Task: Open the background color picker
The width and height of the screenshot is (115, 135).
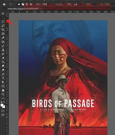Action: (x=4, y=107)
